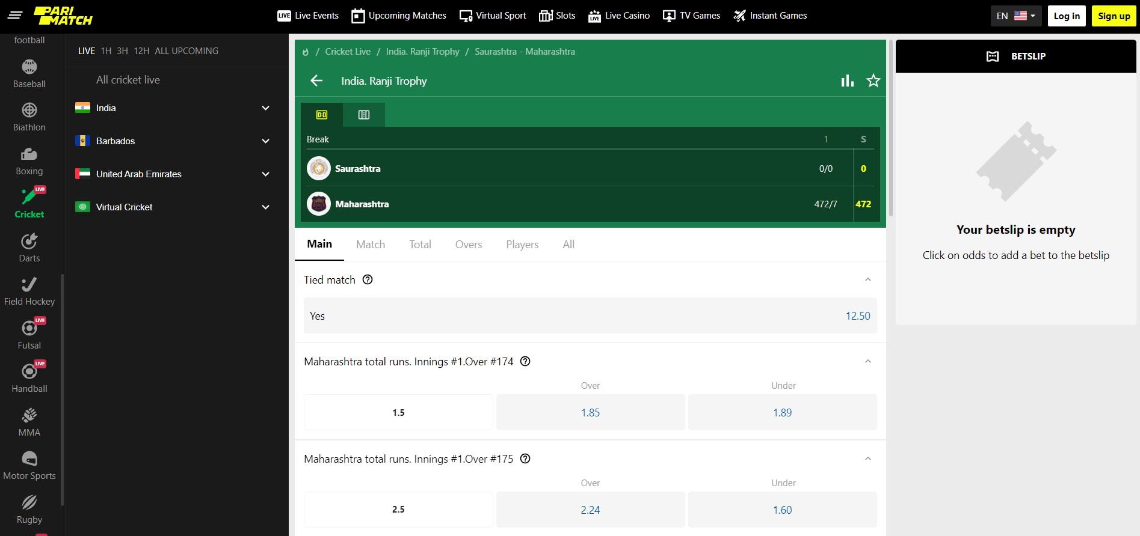This screenshot has height=536, width=1140.
Task: Select Biathlon in the sports sidebar
Action: 29,118
